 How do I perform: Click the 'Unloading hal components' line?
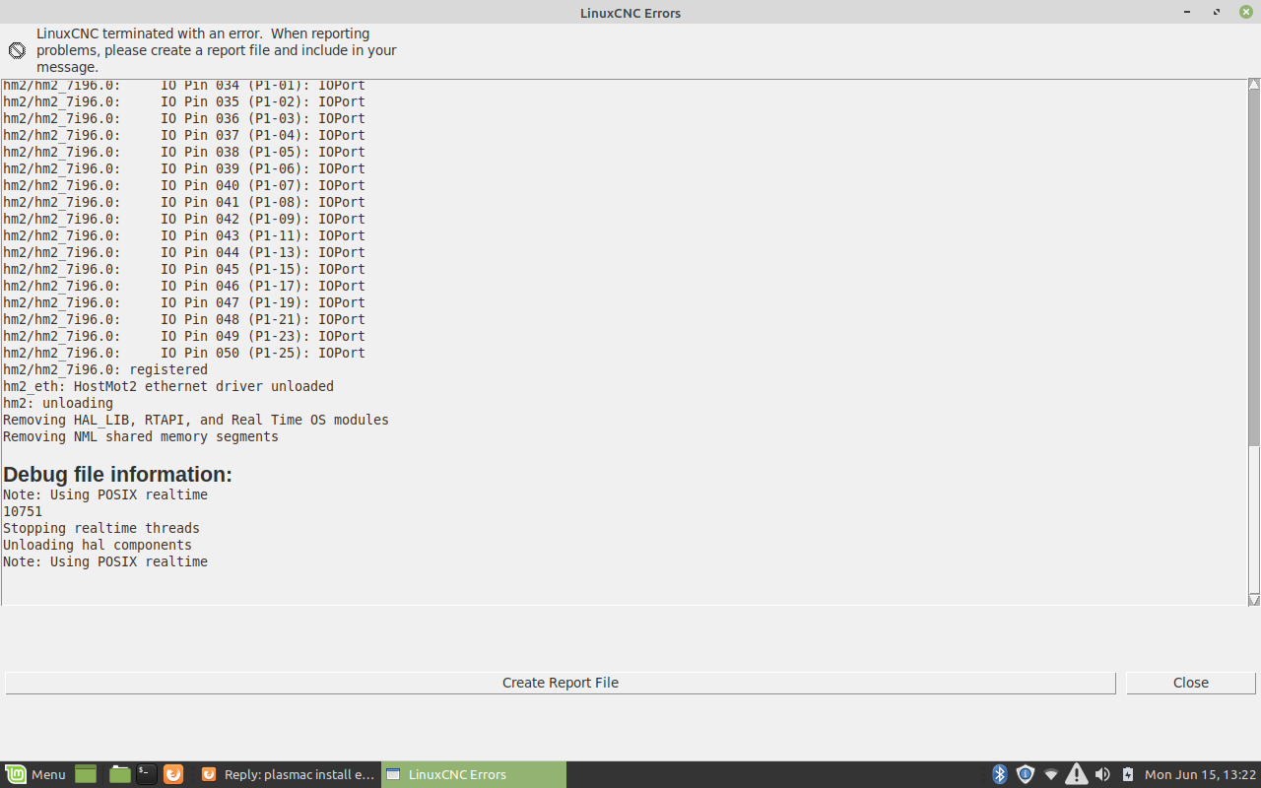pos(98,545)
